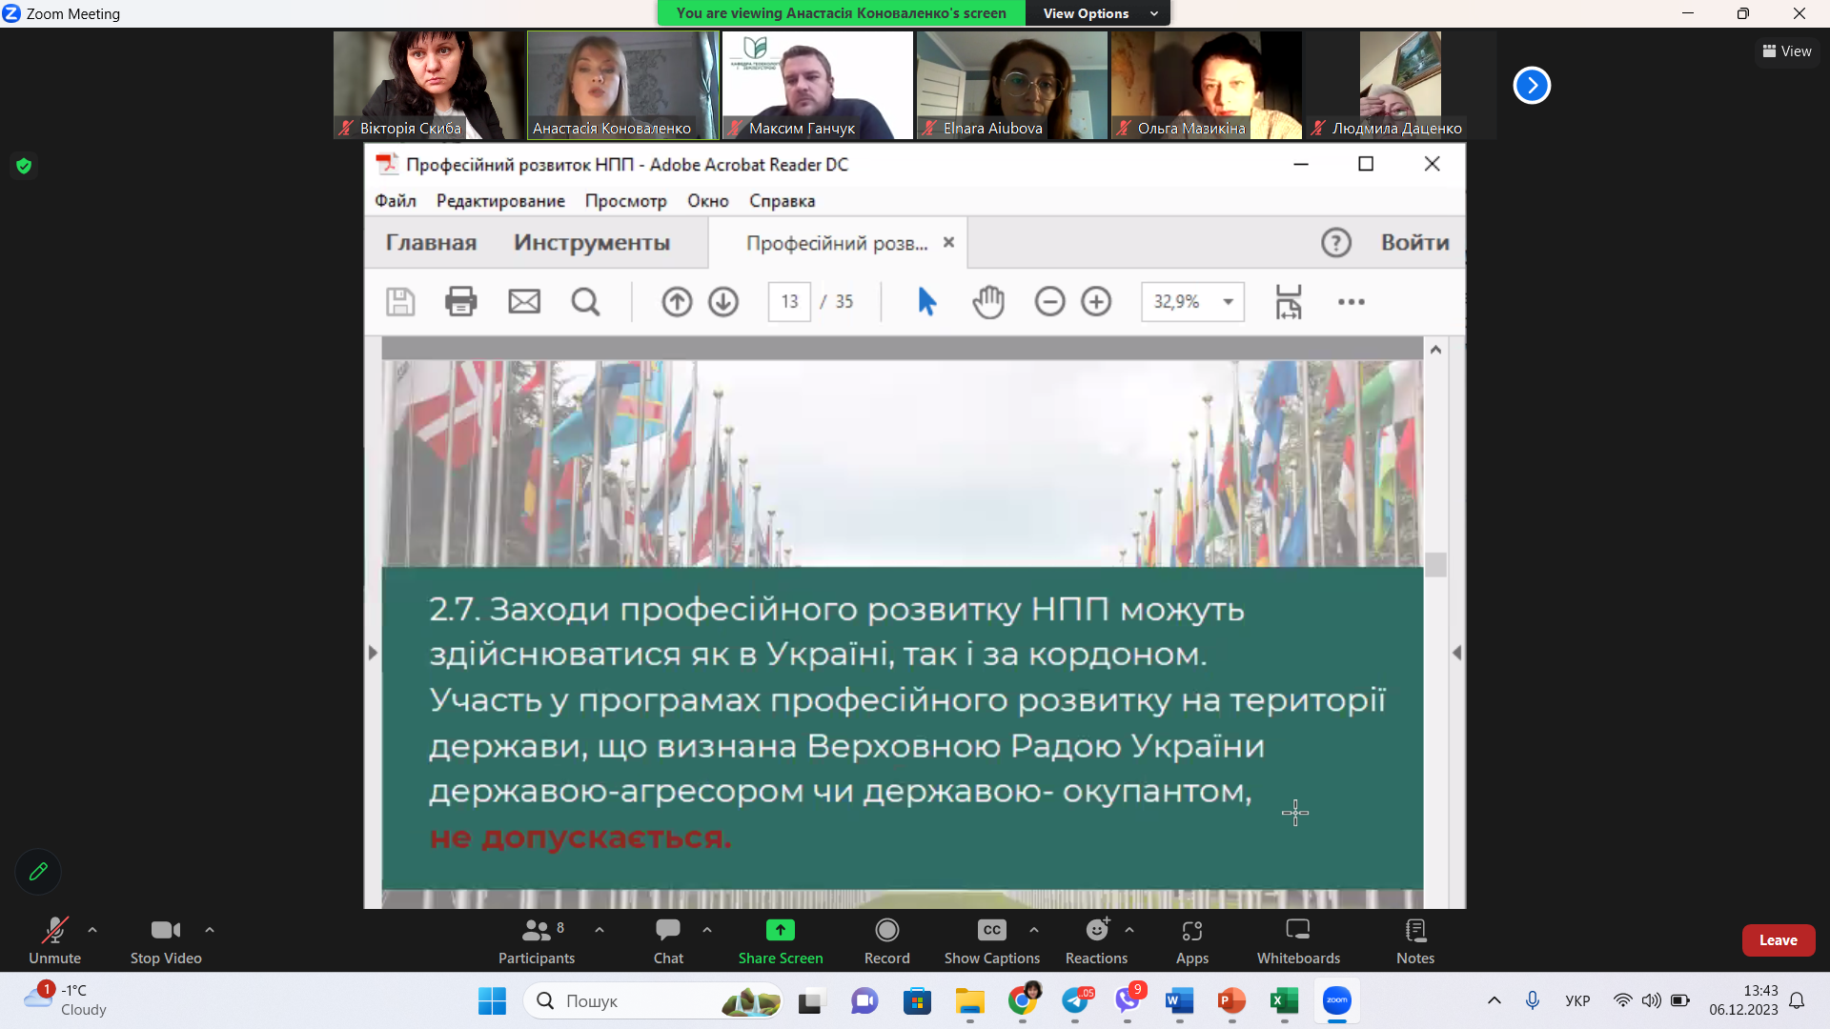Open the Notes icon in Zoom
The width and height of the screenshot is (1830, 1029).
pyautogui.click(x=1414, y=930)
